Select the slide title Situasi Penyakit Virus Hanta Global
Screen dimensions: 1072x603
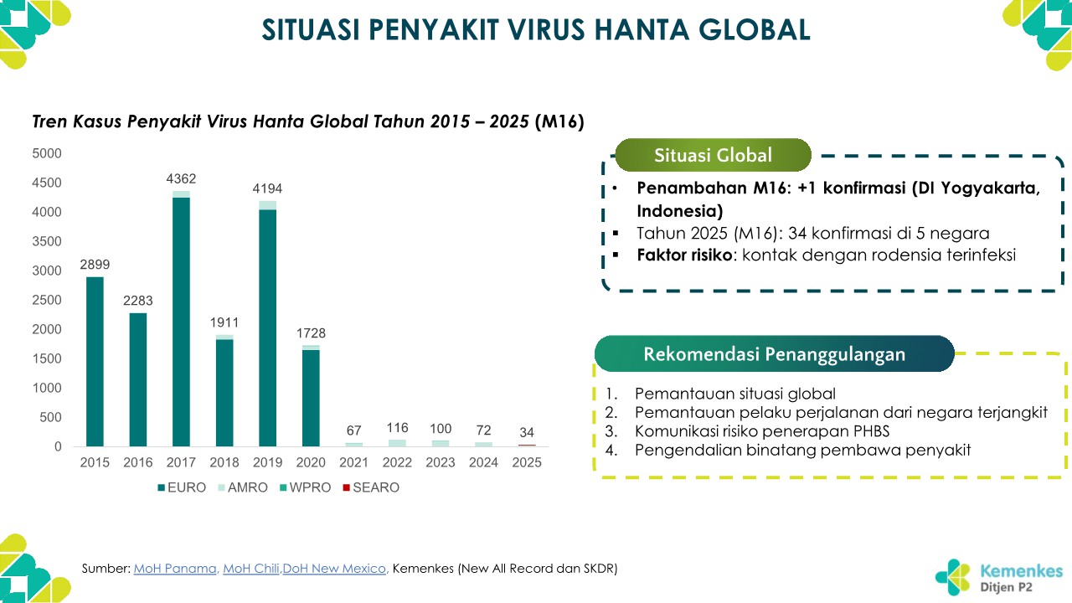536,29
